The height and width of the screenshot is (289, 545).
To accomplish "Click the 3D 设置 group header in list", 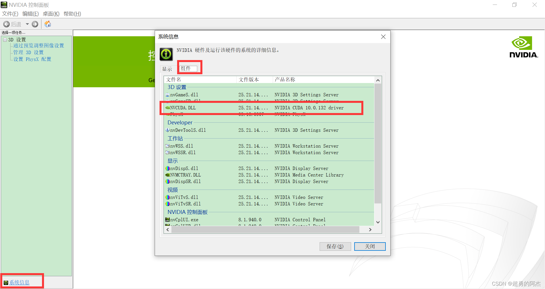I will click(177, 87).
